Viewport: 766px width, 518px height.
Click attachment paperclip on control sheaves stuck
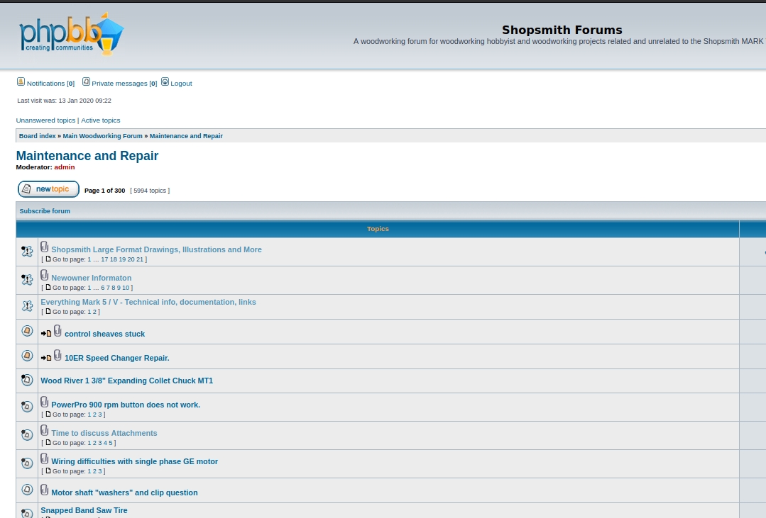[x=58, y=331]
